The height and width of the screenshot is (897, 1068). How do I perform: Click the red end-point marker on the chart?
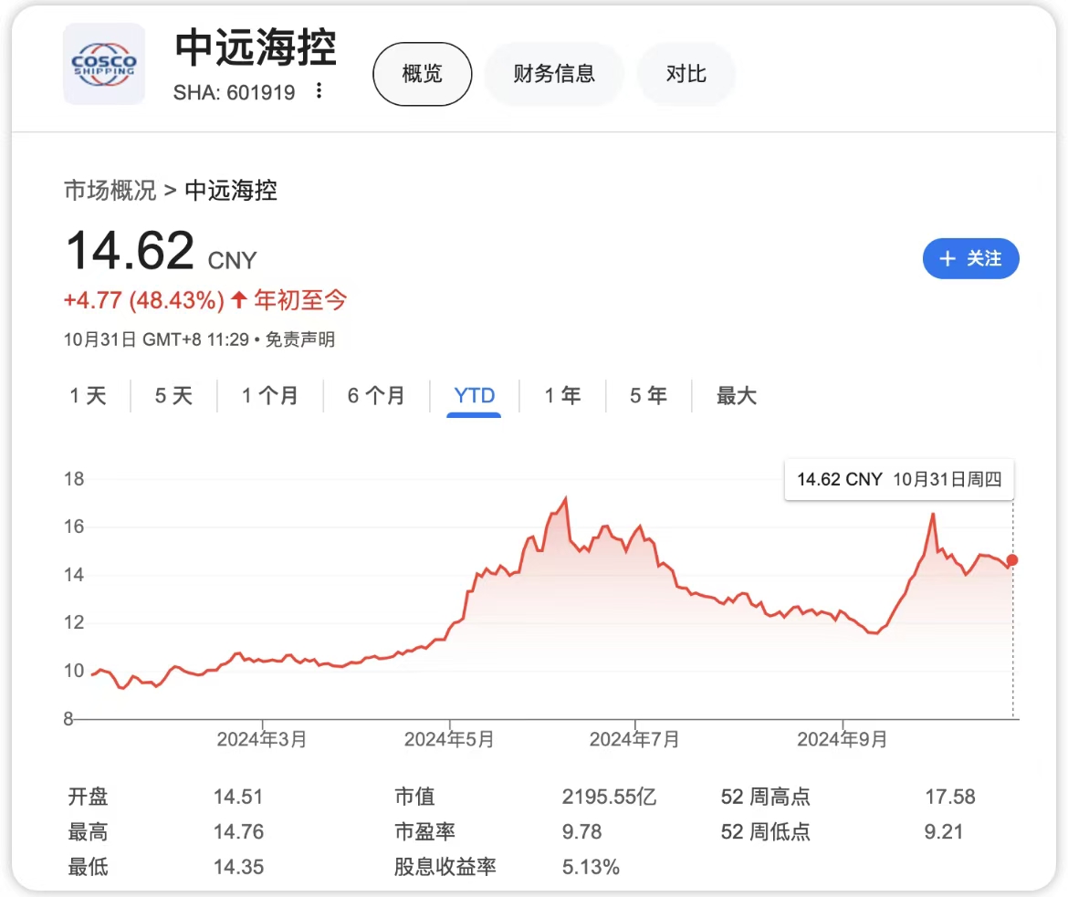[x=1012, y=560]
